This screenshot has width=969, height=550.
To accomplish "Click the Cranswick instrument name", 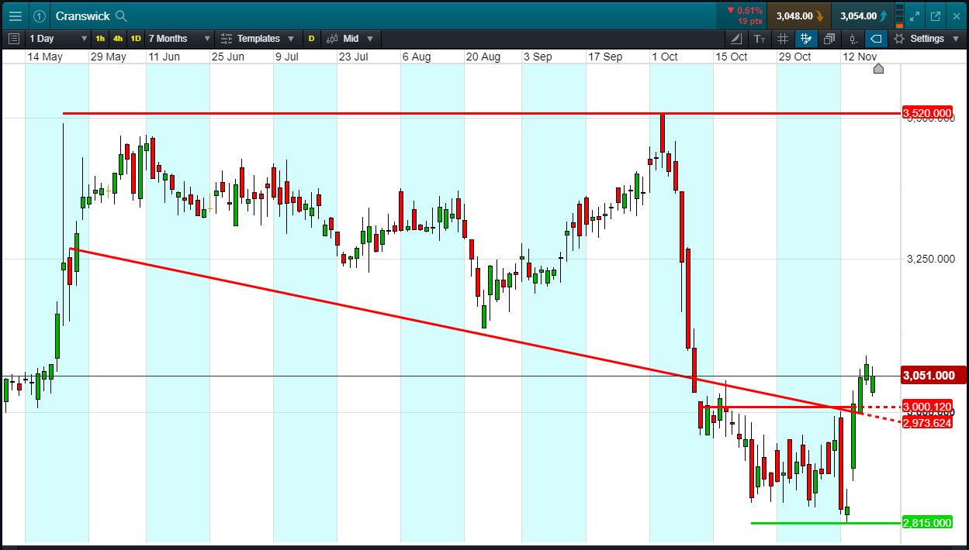I will point(82,15).
